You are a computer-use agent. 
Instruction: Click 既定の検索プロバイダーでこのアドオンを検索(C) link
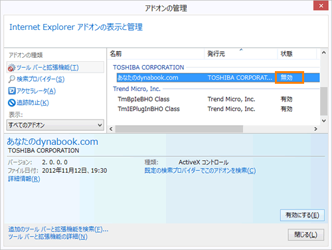point(200,171)
